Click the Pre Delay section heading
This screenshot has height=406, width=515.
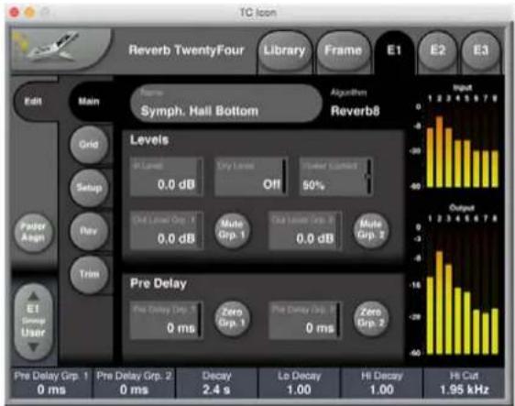pyautogui.click(x=159, y=283)
